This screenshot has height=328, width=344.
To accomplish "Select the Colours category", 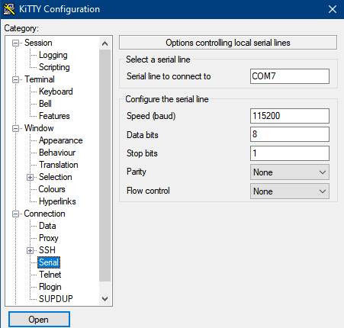I will [52, 189].
